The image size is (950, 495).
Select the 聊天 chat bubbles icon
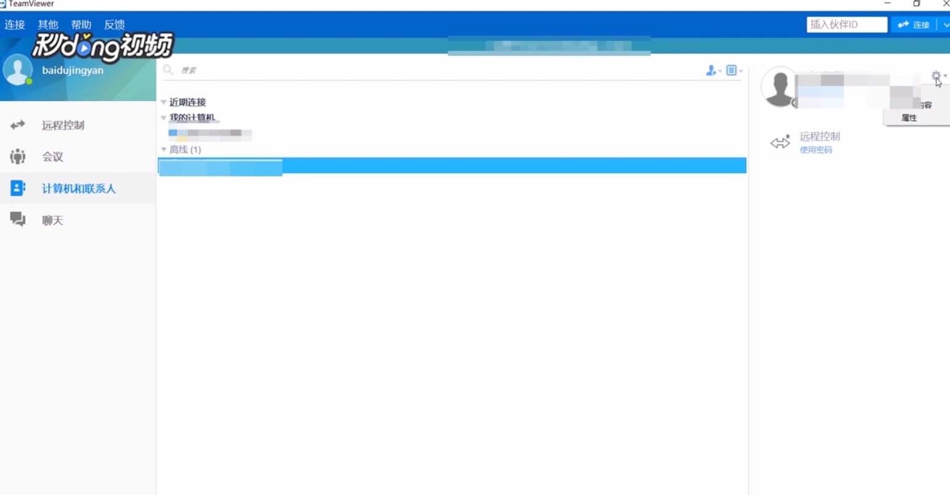[17, 219]
